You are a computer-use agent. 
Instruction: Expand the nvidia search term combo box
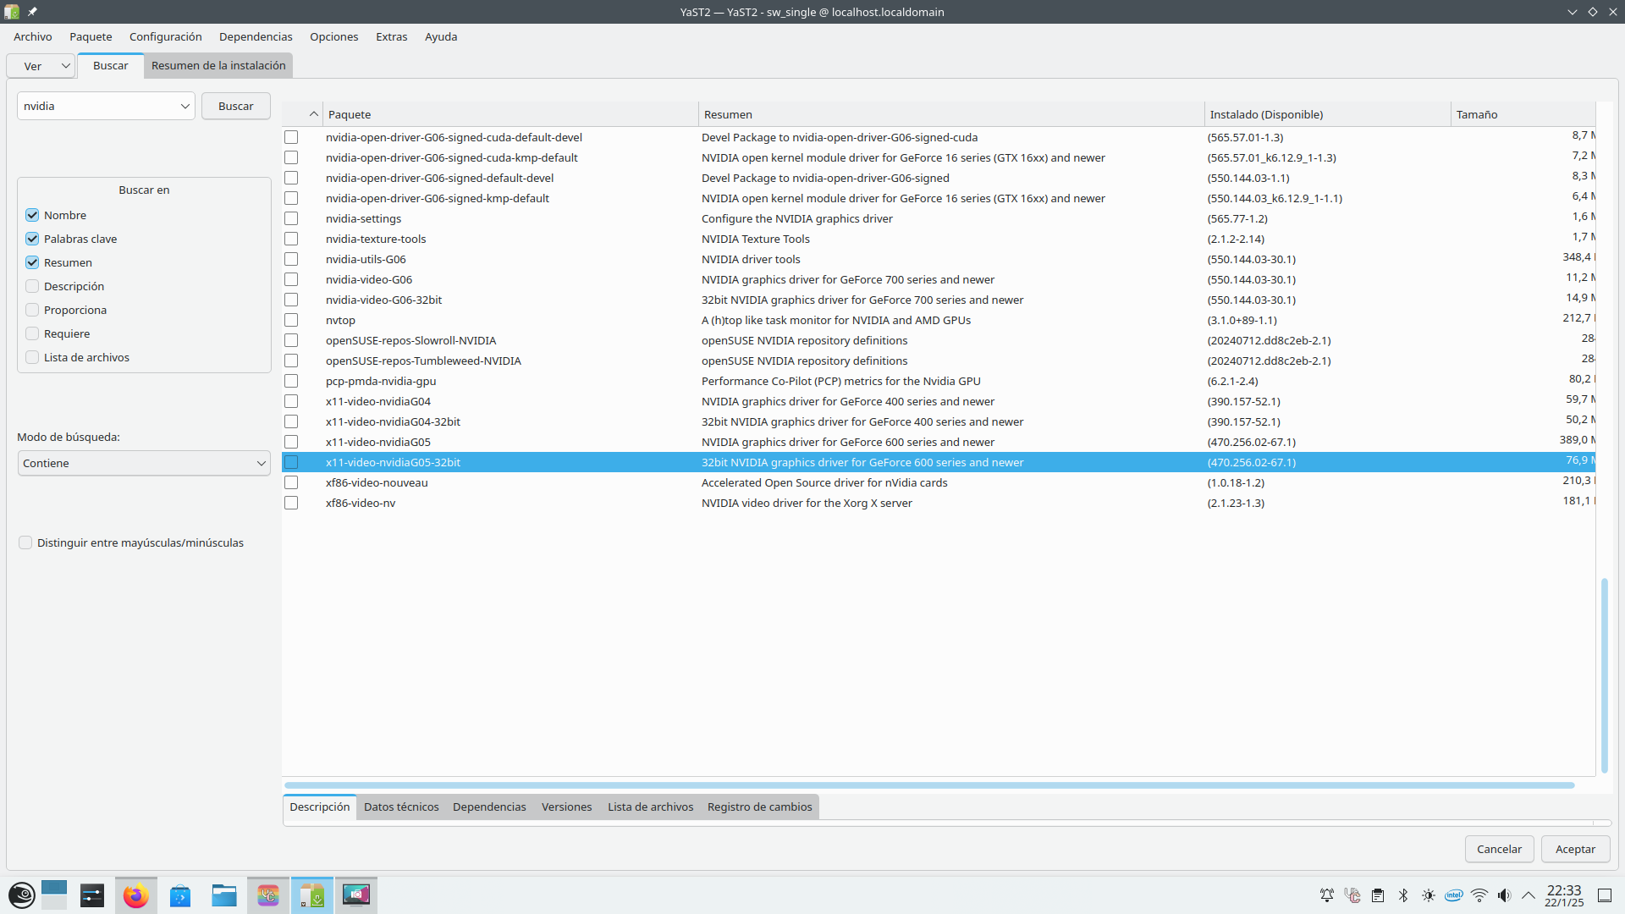coord(185,106)
